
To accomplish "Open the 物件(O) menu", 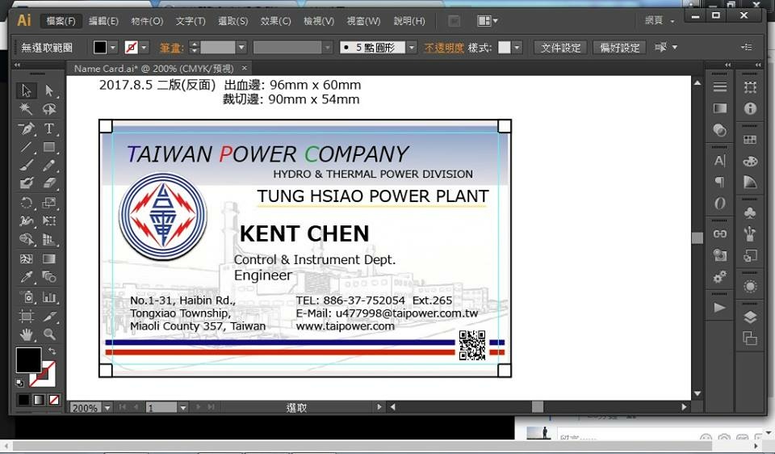I will 147,21.
